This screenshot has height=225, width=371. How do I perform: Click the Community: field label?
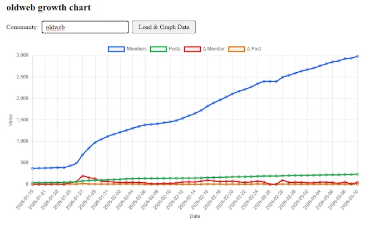tap(22, 27)
